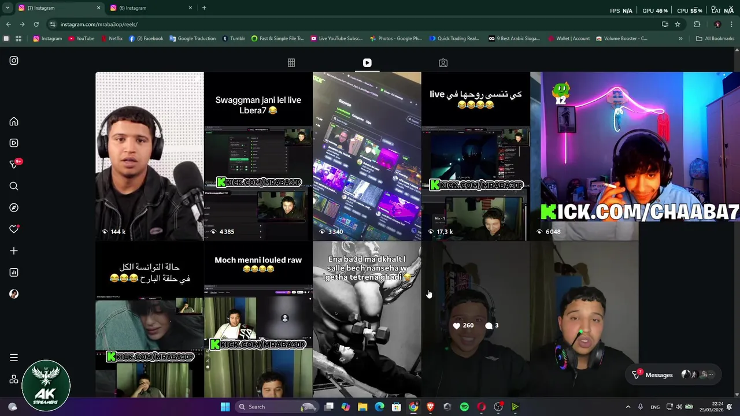Viewport: 740px width, 416px height.
Task: Go forward in browser history
Action: coord(22,24)
